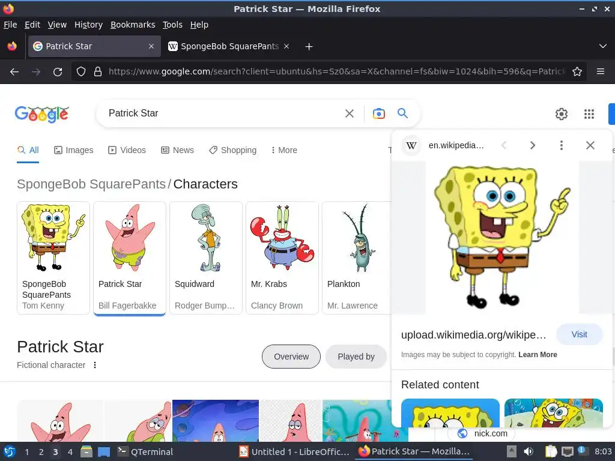615x461 pixels.
Task: Close the image preview panel
Action: point(590,145)
